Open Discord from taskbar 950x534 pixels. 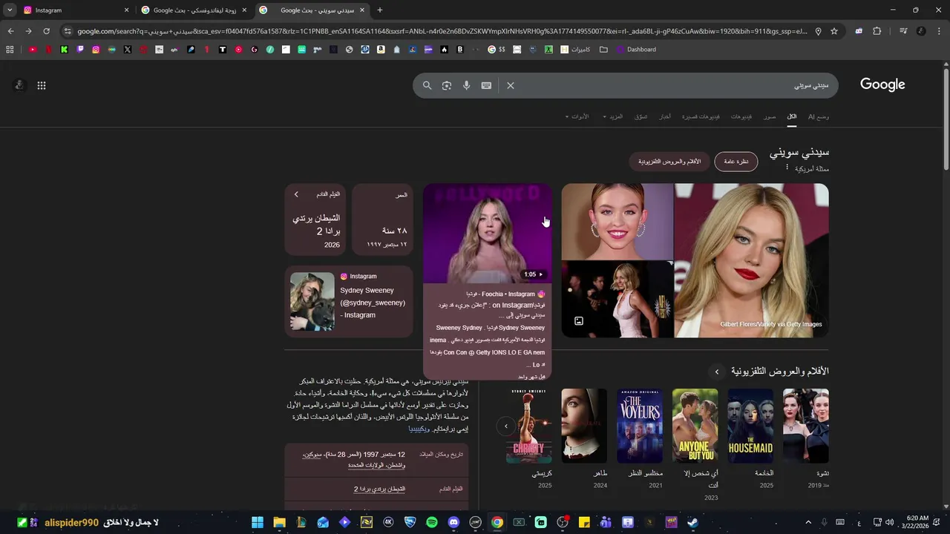[453, 522]
